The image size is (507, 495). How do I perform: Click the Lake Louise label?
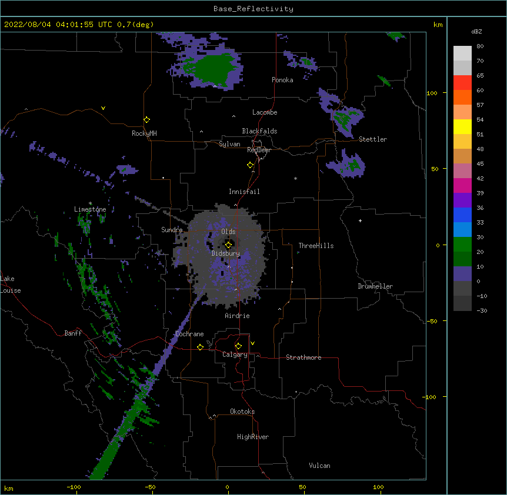point(11,285)
